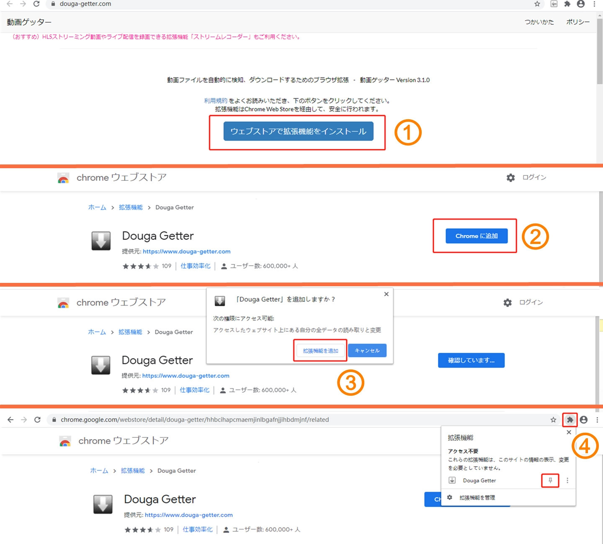603x544 pixels.
Task: Click the Chrome に追加 button
Action: pyautogui.click(x=477, y=236)
